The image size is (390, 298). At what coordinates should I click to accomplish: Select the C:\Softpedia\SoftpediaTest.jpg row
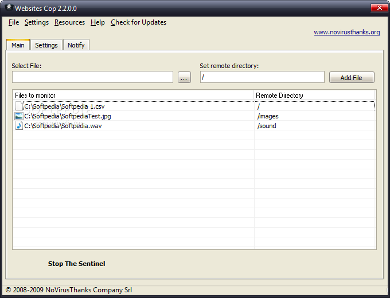tap(194, 116)
